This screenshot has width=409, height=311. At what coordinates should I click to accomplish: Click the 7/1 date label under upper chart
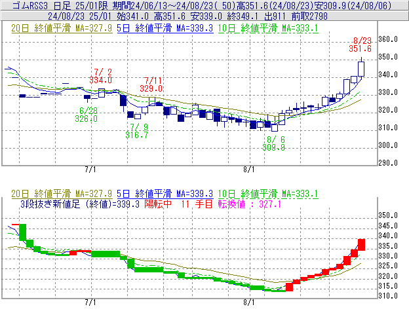[90, 170]
